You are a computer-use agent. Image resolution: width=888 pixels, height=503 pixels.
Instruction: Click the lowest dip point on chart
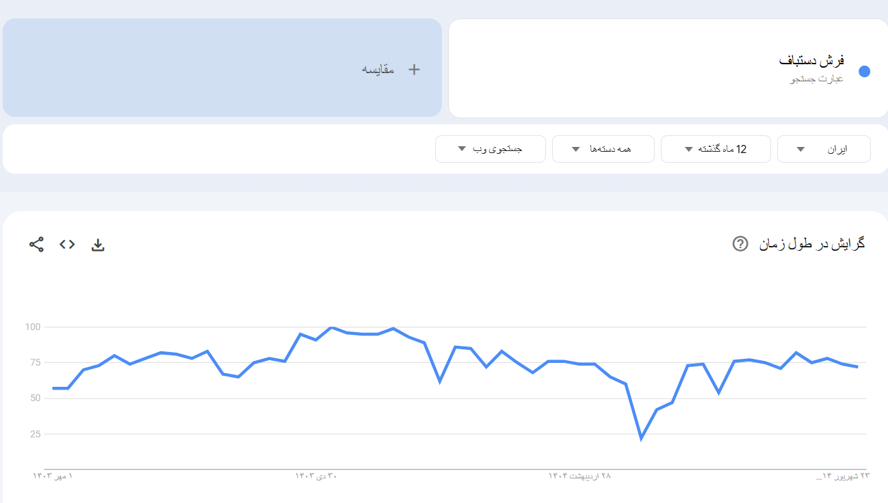click(641, 438)
